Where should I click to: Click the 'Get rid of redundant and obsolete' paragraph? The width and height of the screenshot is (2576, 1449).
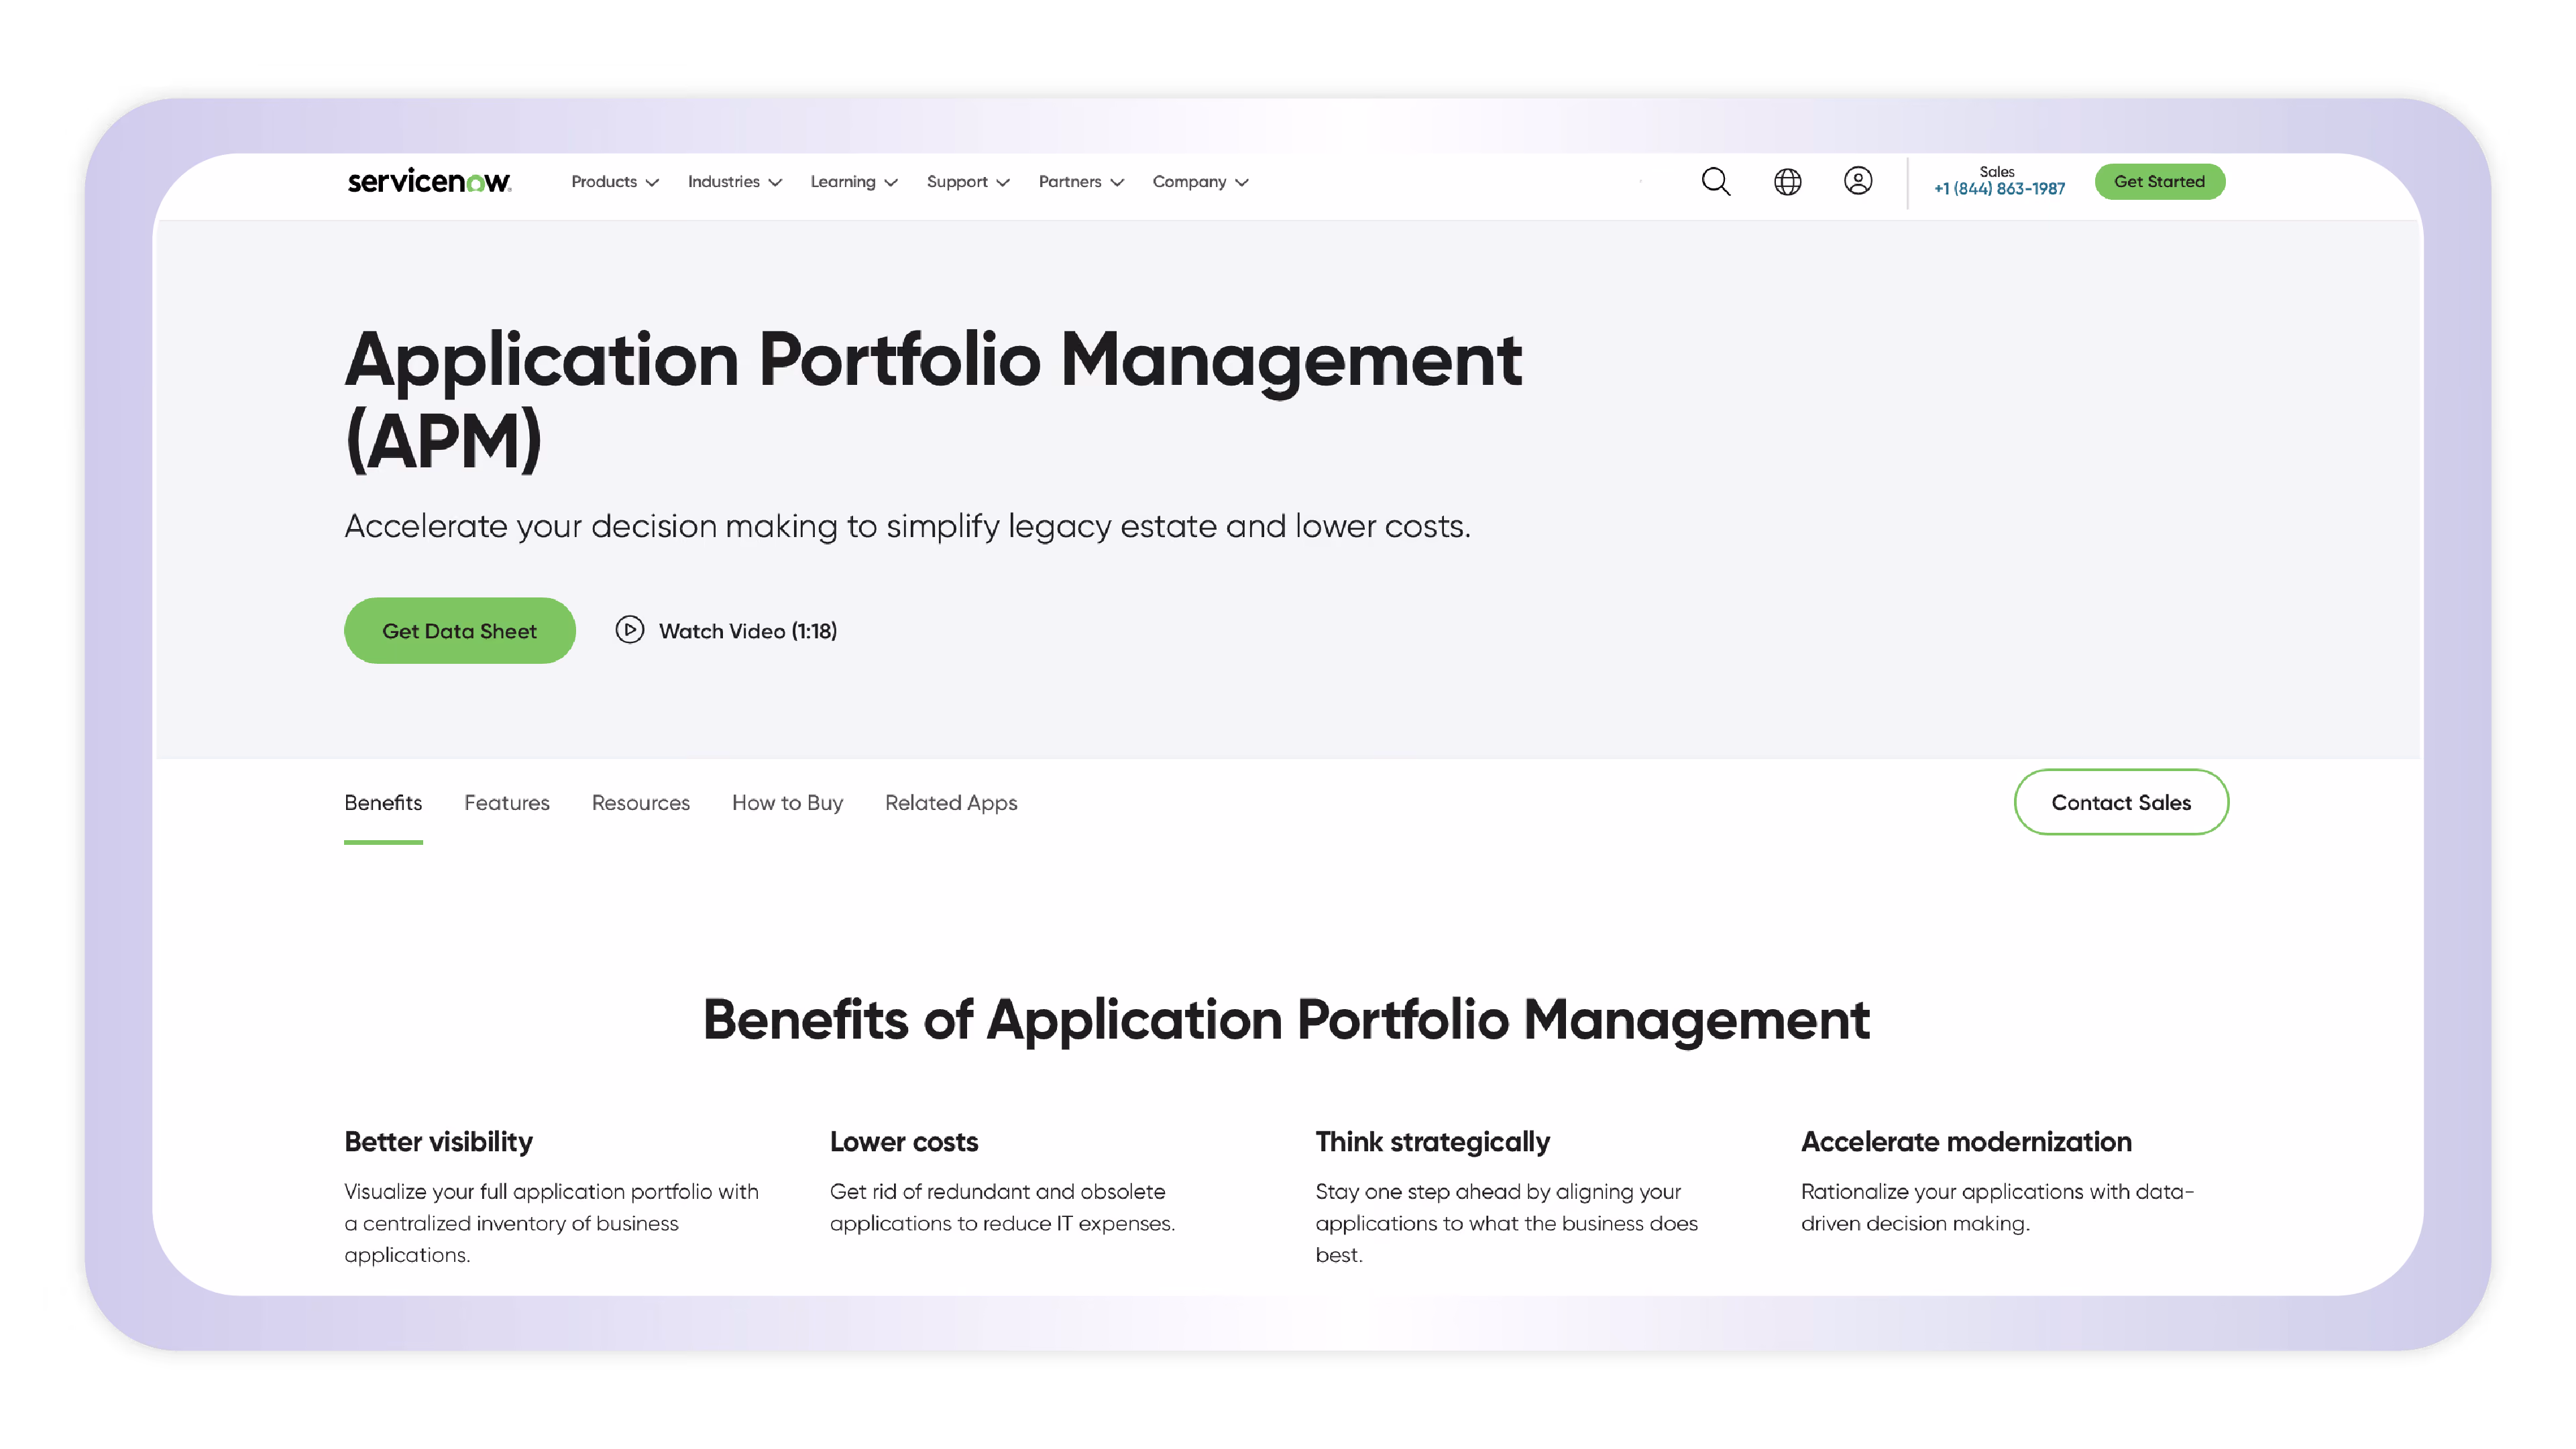click(1002, 1207)
